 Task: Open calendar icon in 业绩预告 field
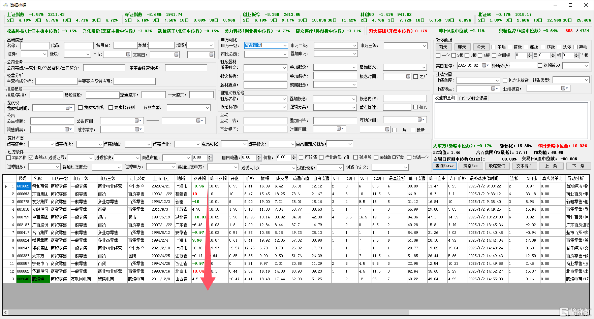click(x=493, y=88)
